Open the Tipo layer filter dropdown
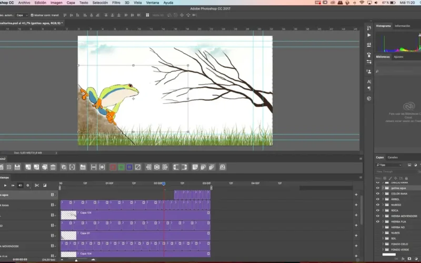The width and height of the screenshot is (421, 263). click(x=389, y=165)
